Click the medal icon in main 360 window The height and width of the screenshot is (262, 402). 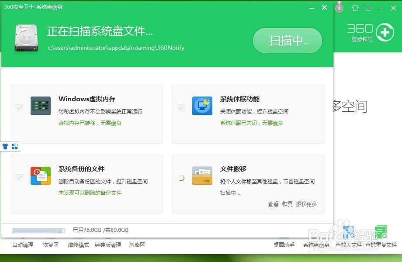[339, 7]
